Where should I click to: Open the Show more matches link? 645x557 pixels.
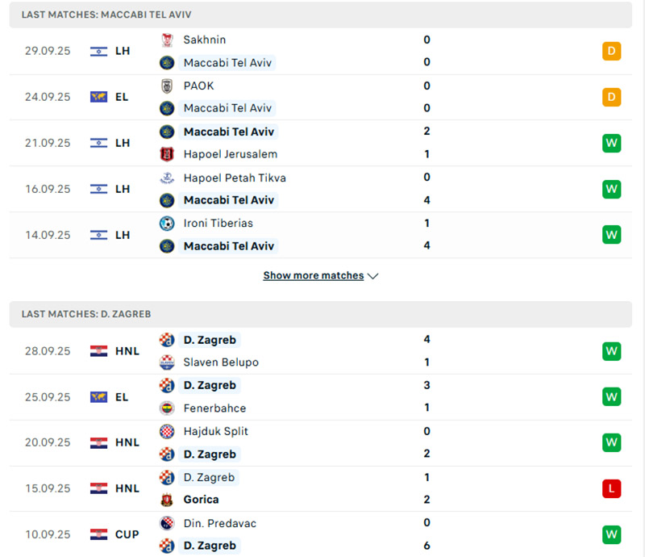313,276
